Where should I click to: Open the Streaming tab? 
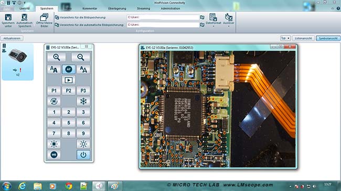143,8
